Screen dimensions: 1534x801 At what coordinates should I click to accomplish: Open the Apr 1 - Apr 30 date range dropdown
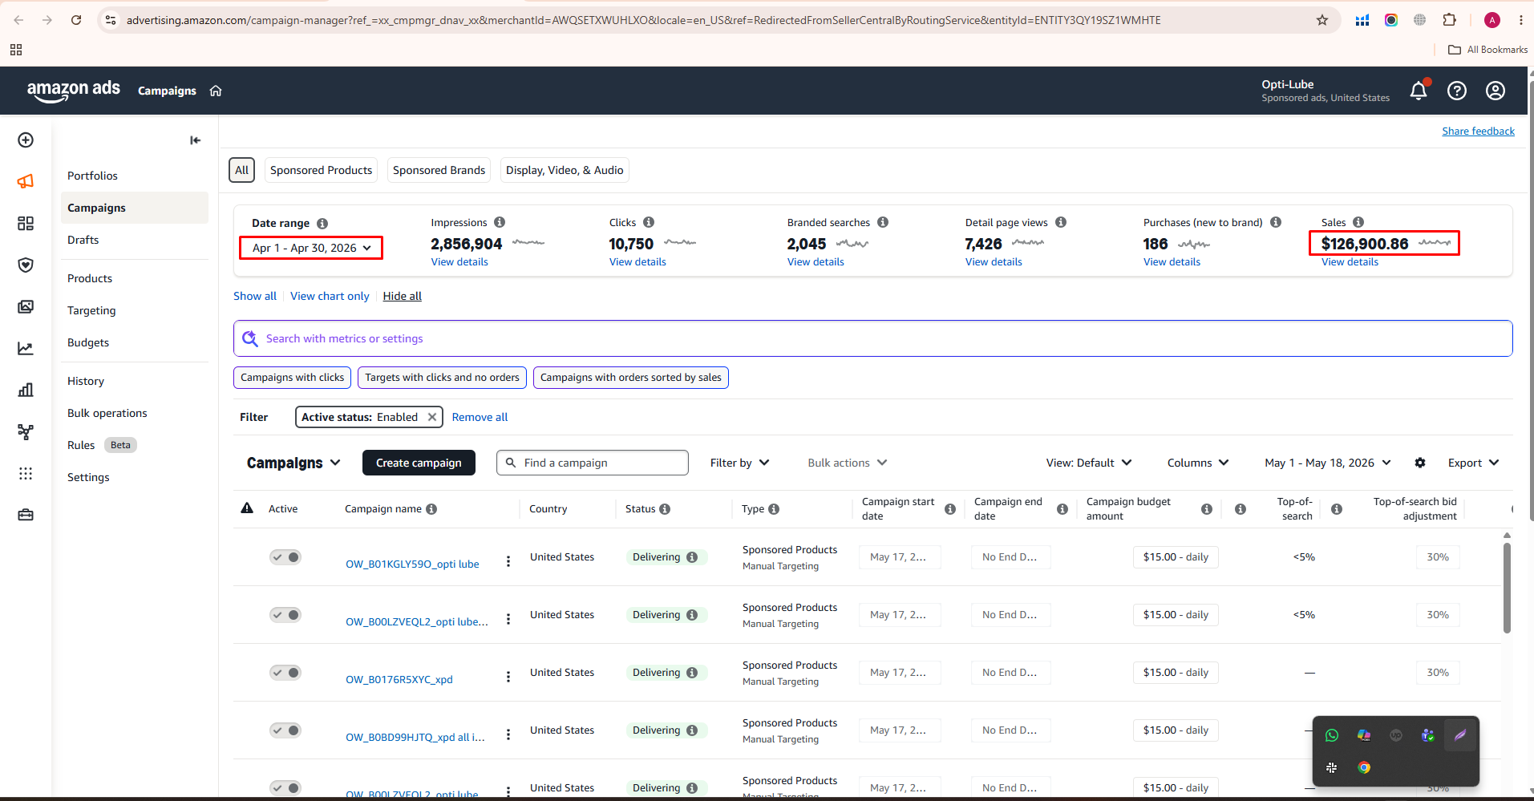click(x=311, y=248)
